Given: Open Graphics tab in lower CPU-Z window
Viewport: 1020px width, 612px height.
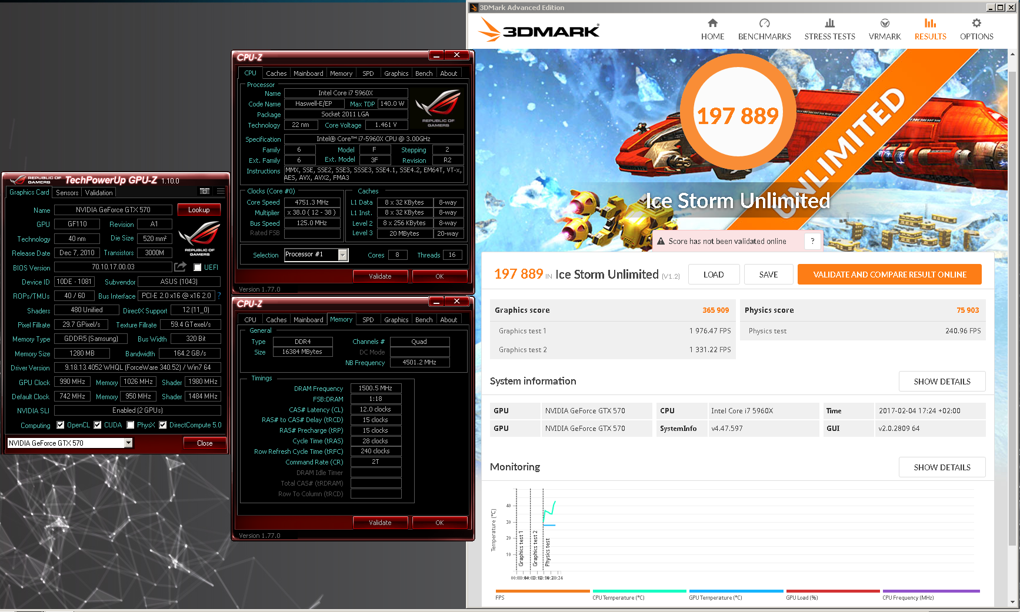Looking at the screenshot, I should (396, 320).
